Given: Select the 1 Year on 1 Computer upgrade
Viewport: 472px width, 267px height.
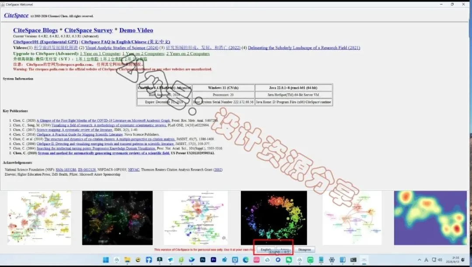Looking at the screenshot, I should [100, 54].
